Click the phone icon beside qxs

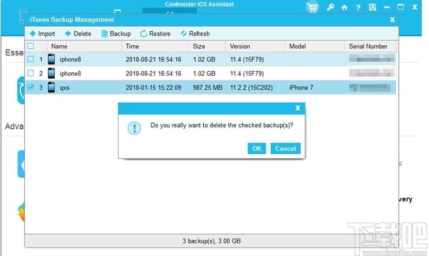tap(51, 87)
